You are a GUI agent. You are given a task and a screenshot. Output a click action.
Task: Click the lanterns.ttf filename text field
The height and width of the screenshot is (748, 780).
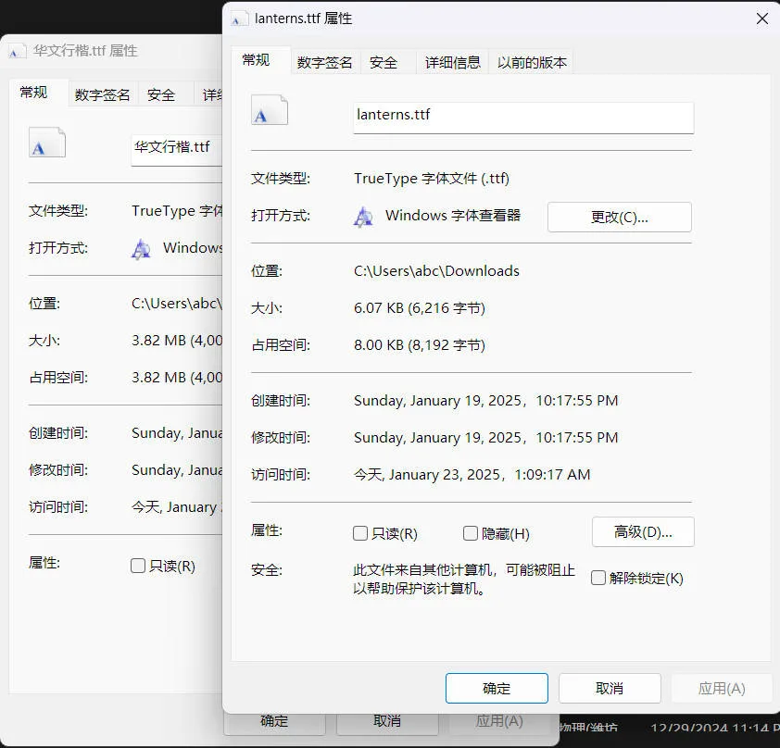(x=522, y=117)
